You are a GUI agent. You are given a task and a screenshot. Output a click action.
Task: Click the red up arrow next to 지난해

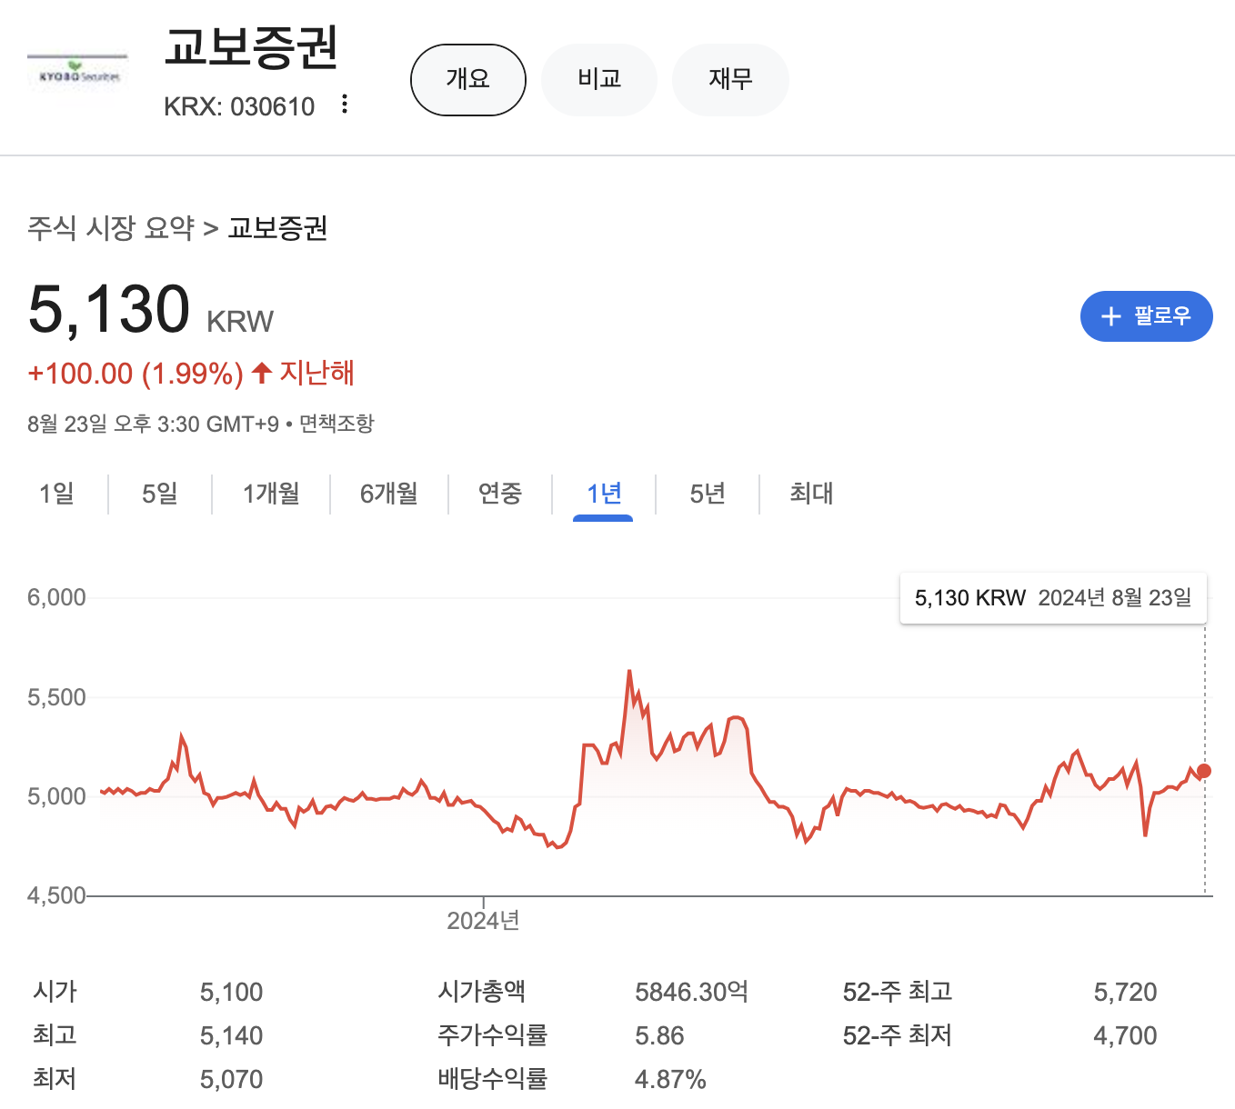click(262, 373)
